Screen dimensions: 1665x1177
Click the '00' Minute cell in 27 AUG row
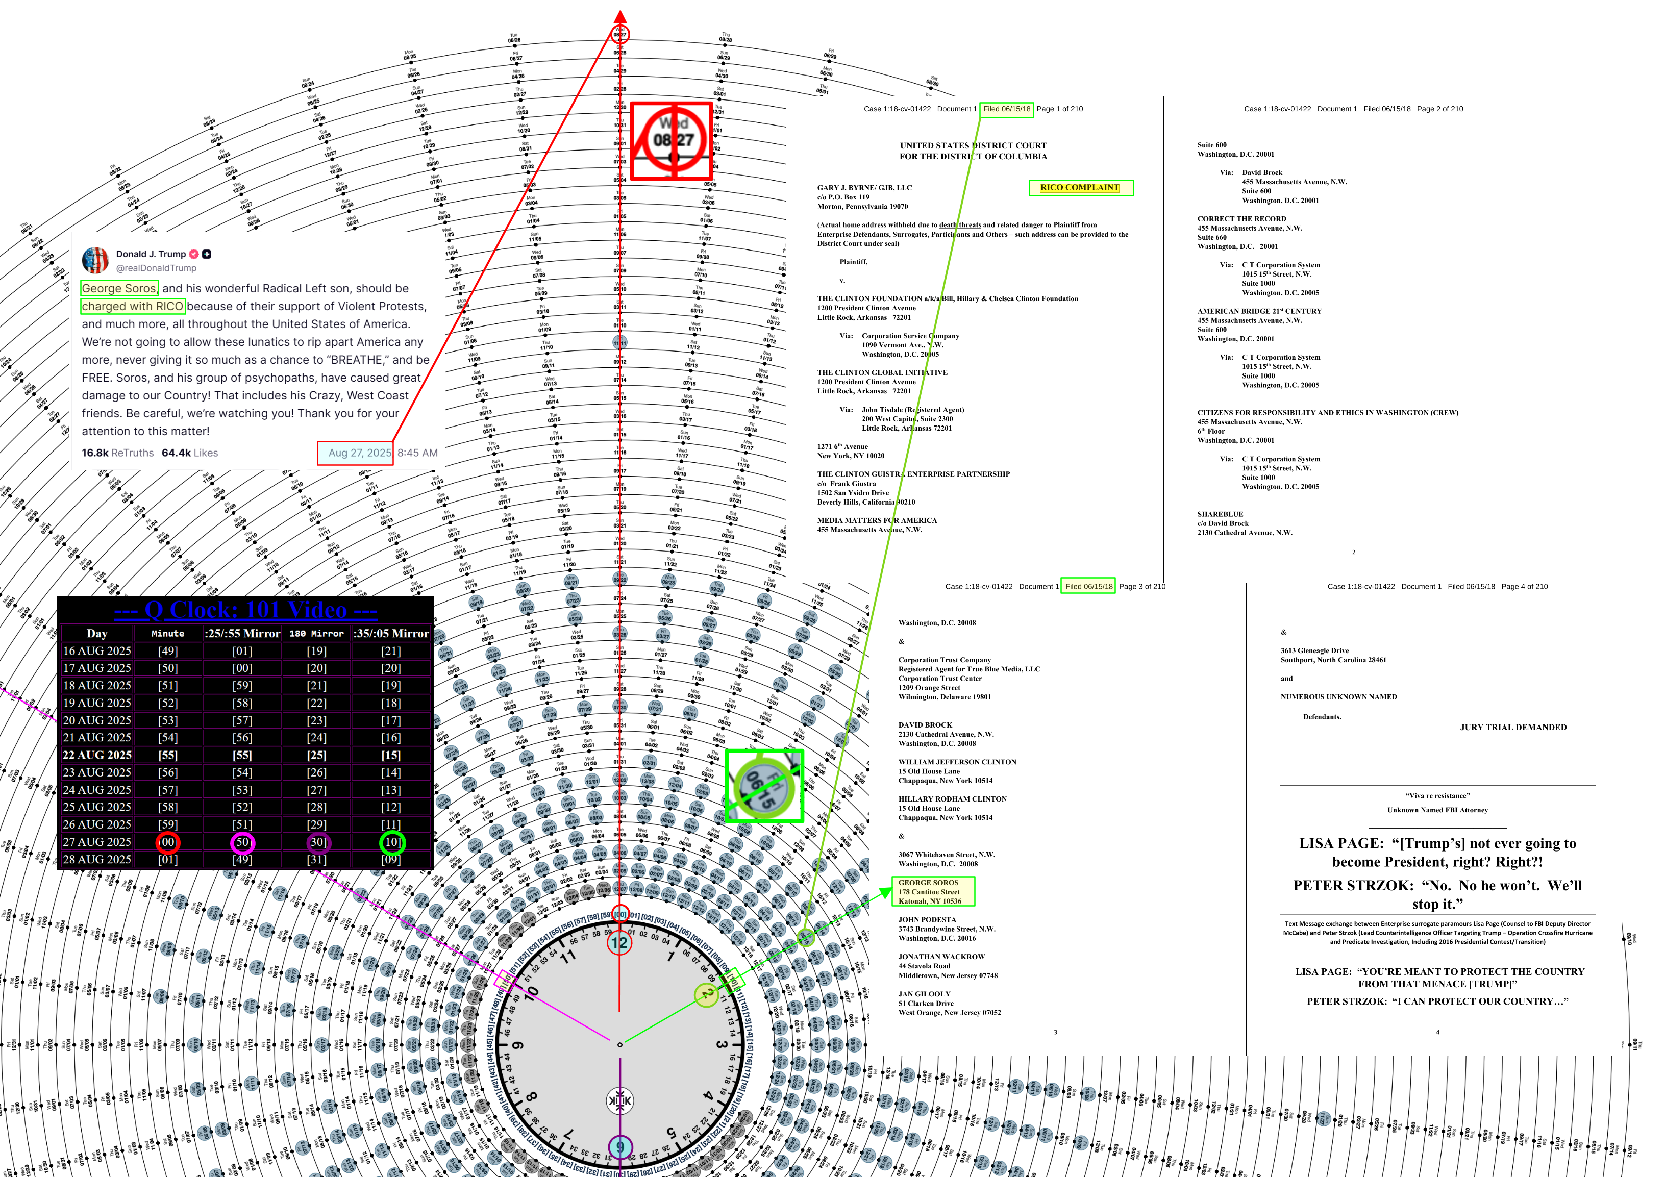click(x=167, y=842)
